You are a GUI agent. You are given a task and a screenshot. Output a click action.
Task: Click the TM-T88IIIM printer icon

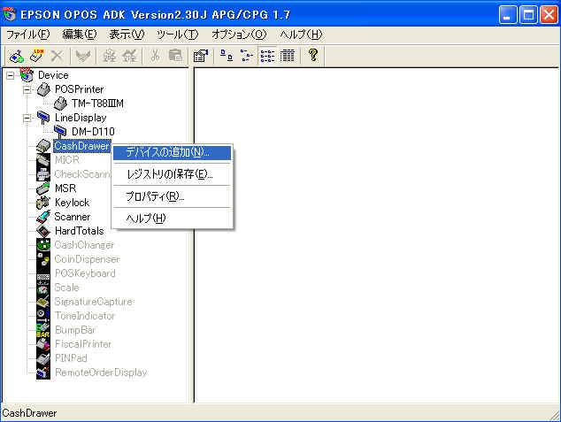[60, 104]
